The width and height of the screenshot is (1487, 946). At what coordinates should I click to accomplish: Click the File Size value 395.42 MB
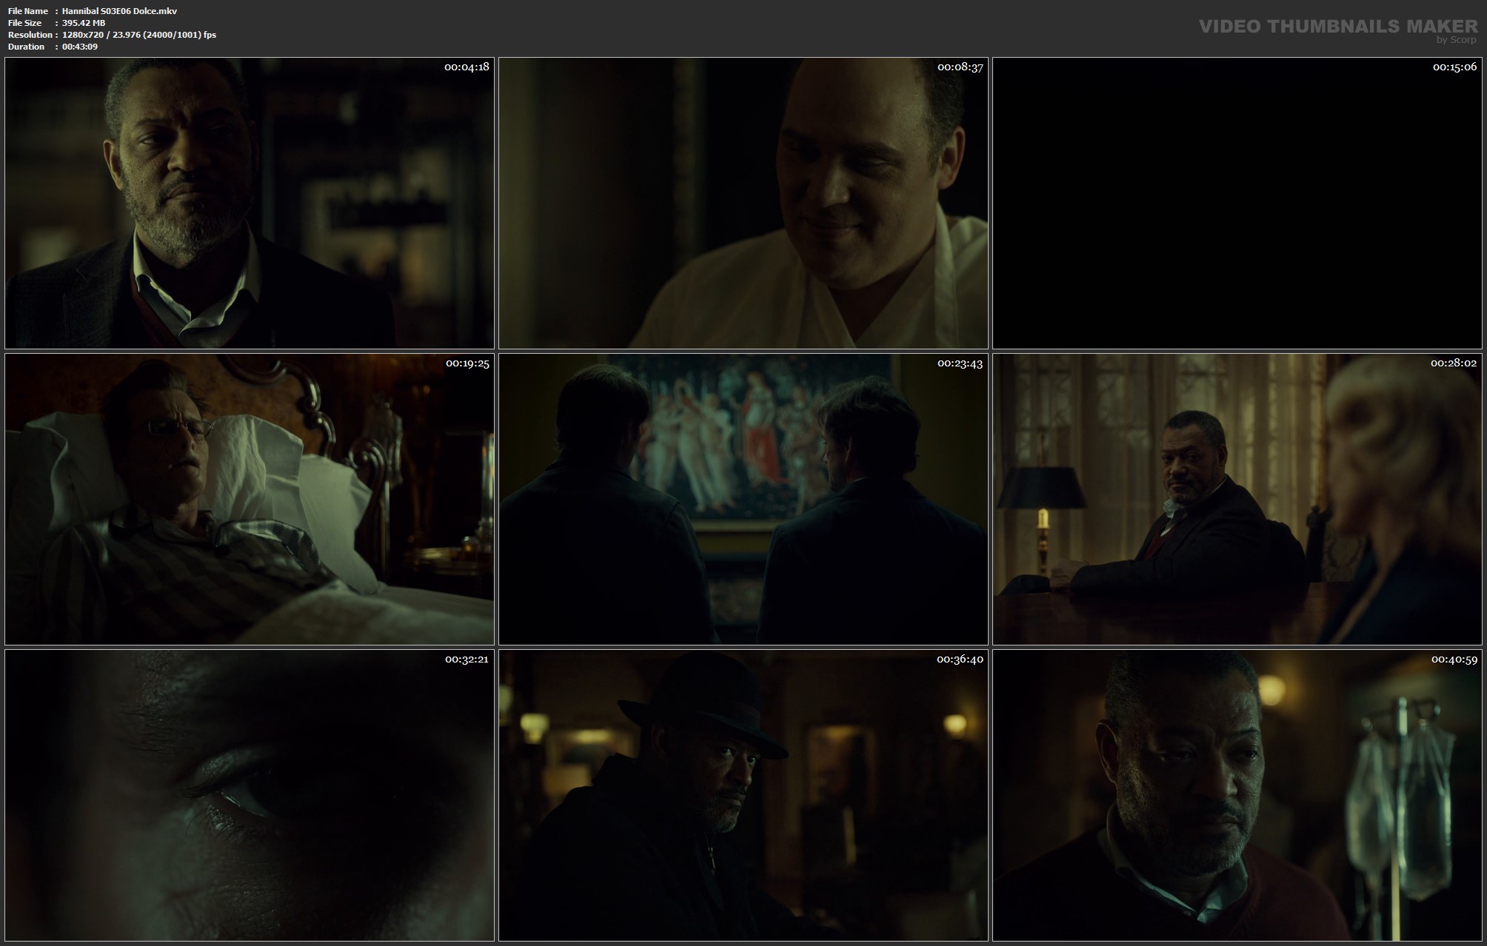[x=84, y=23]
